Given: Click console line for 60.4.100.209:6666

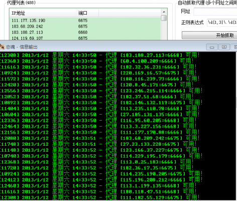Looking at the screenshot, I should click(x=96, y=61).
